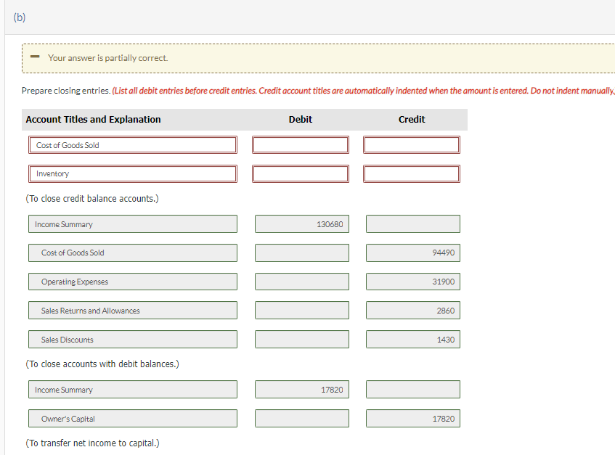Select the Owner's Capital credit field showing 17820

tap(412, 418)
